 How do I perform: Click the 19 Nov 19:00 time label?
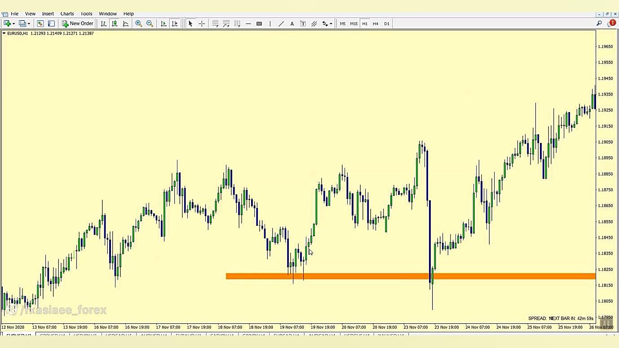click(323, 327)
